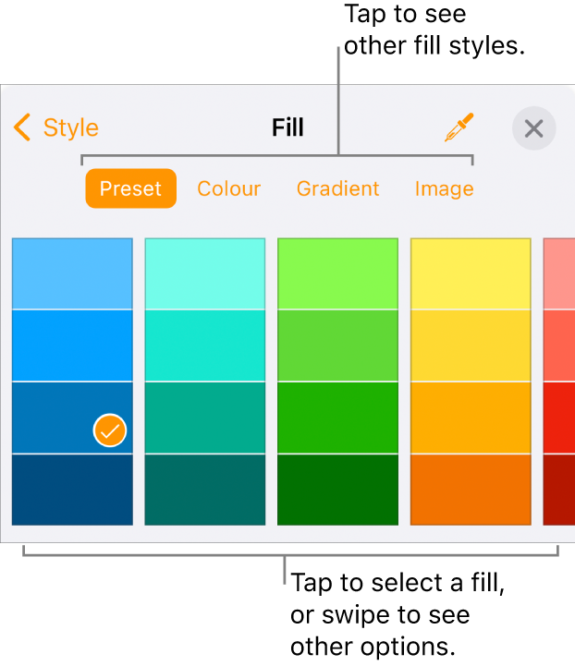Select the dark orange preset swatch
Screen dimensions: 575x666
point(471,490)
